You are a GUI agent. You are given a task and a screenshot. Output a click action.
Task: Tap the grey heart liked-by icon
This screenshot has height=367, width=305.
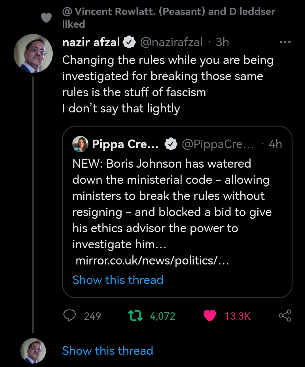pyautogui.click(x=46, y=18)
